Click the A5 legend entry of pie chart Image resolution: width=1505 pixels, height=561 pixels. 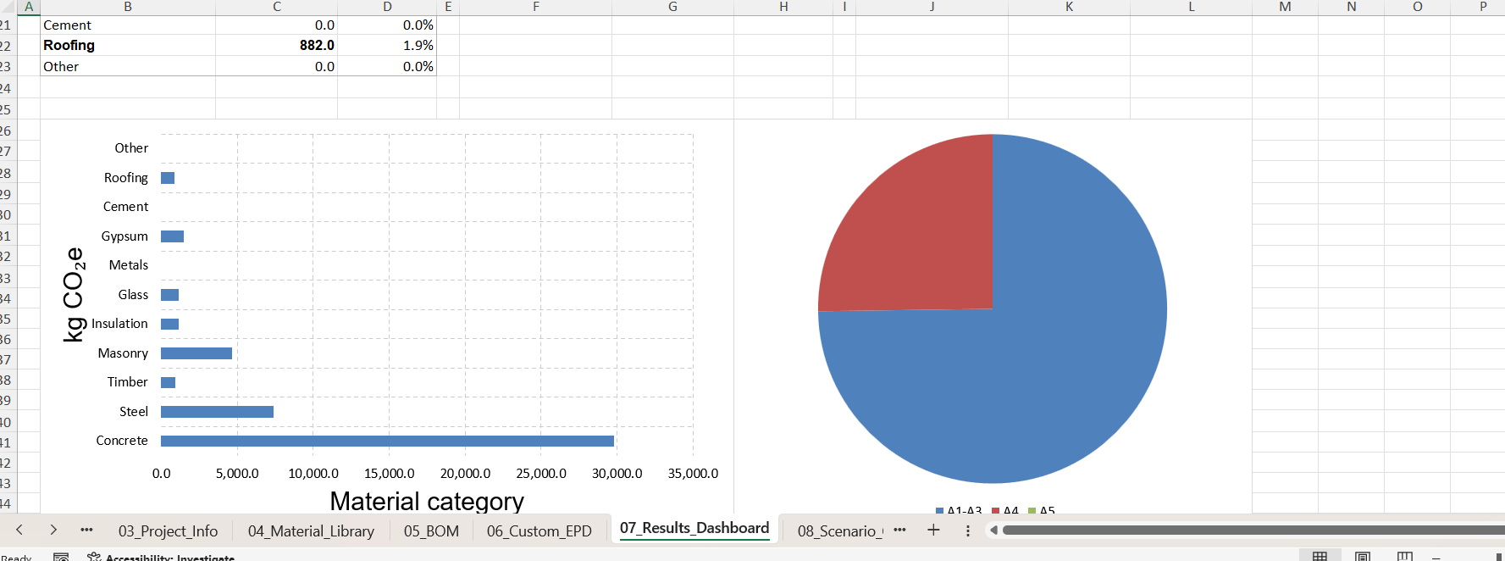1042,510
